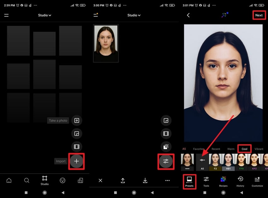Screen dimensions: 268x198
Task: Select the Favorites preset category
Action: [199, 149]
